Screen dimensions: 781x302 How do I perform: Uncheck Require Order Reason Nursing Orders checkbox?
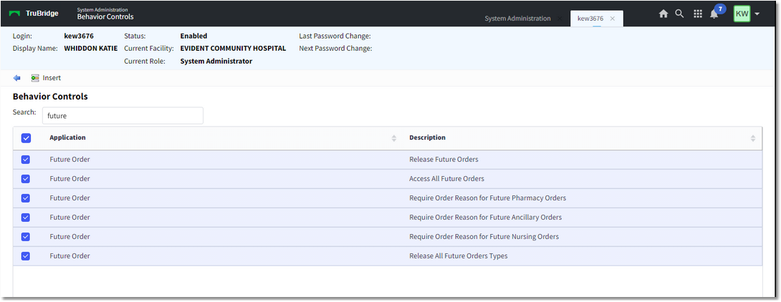26,237
